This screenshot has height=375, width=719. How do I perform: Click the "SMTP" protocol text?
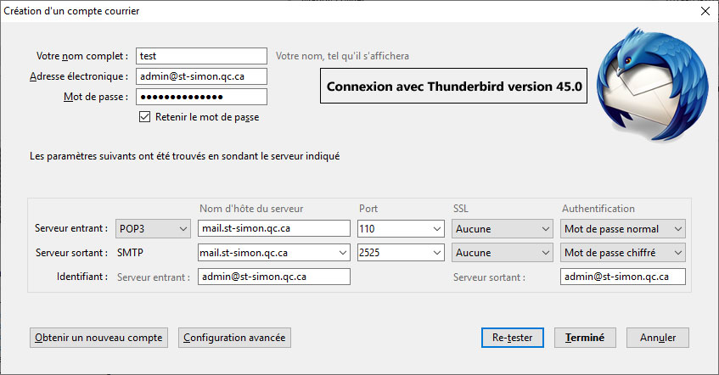130,253
